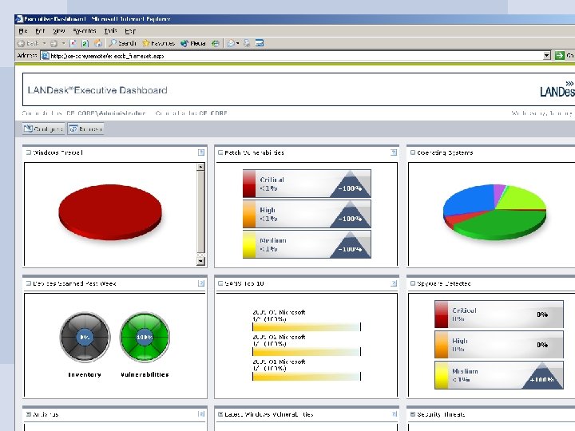Open the Forward button history dropdown arrow

(x=63, y=43)
